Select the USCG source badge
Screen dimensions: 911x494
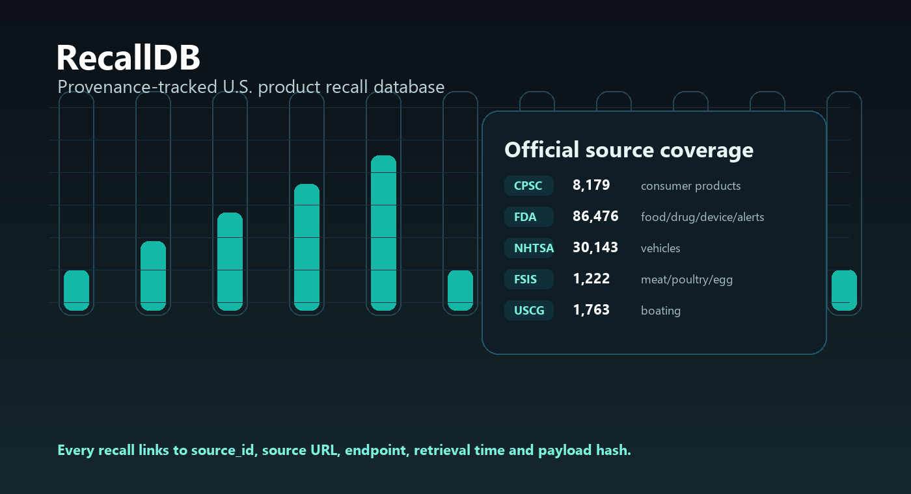pos(529,310)
